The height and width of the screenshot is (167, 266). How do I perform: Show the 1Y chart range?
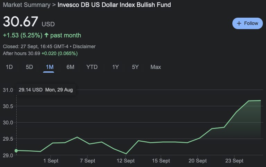pyautogui.click(x=115, y=67)
